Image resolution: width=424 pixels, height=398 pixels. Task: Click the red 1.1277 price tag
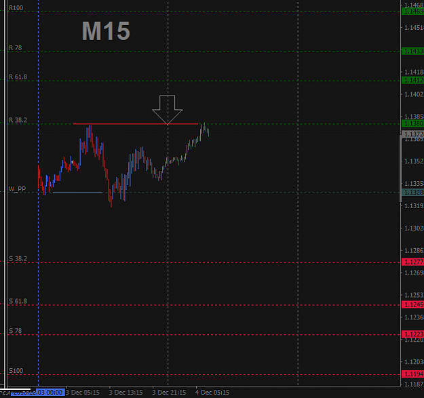[x=413, y=262]
